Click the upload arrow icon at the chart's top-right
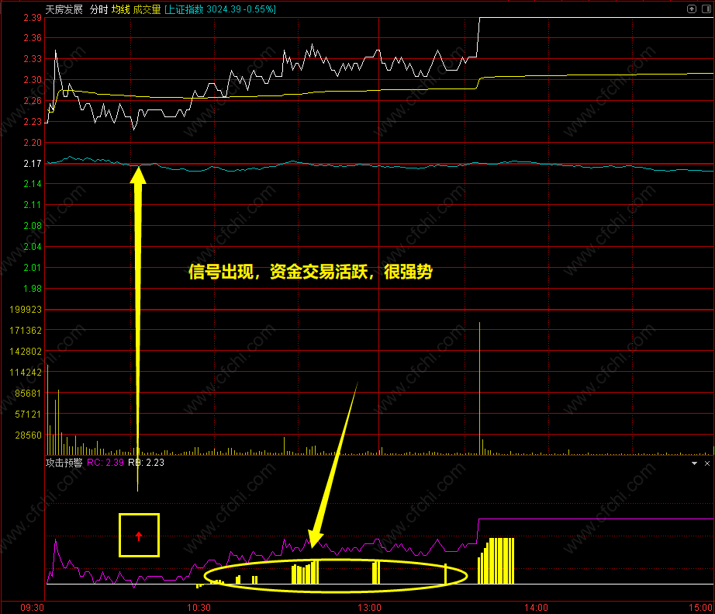Screen dimensions: 715x614 point(692,9)
